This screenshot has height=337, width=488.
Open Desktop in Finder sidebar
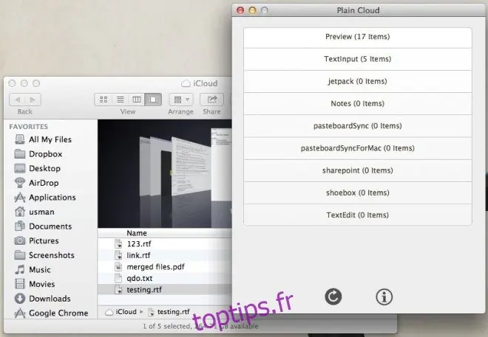(38, 168)
